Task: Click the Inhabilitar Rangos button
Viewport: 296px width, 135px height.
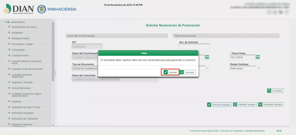Action: pos(271,105)
